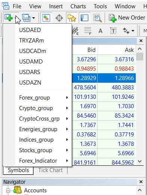
Task: Click the bid value 3.67296
Action: coord(86,59)
